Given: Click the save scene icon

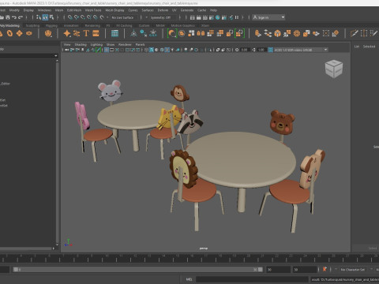Looking at the screenshot, I should click(x=8, y=17).
